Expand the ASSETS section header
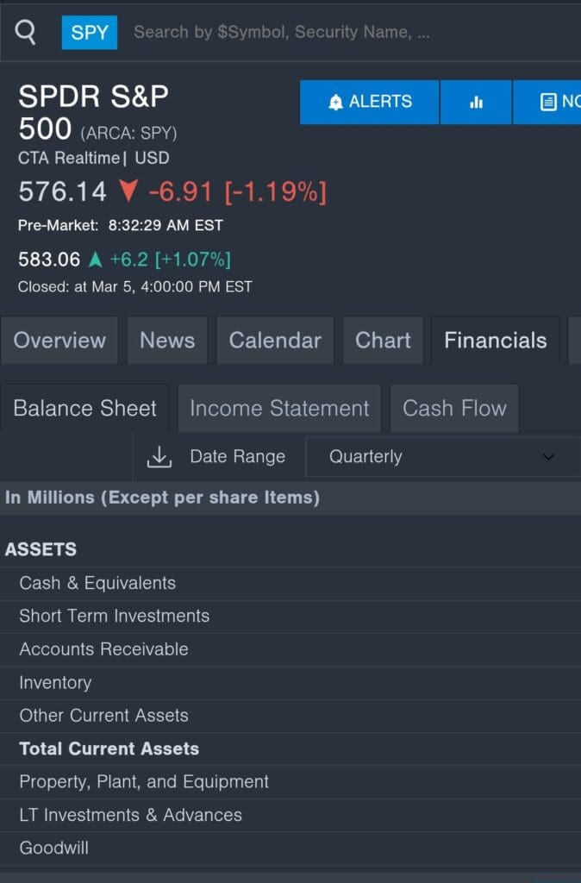The height and width of the screenshot is (883, 581). click(40, 548)
